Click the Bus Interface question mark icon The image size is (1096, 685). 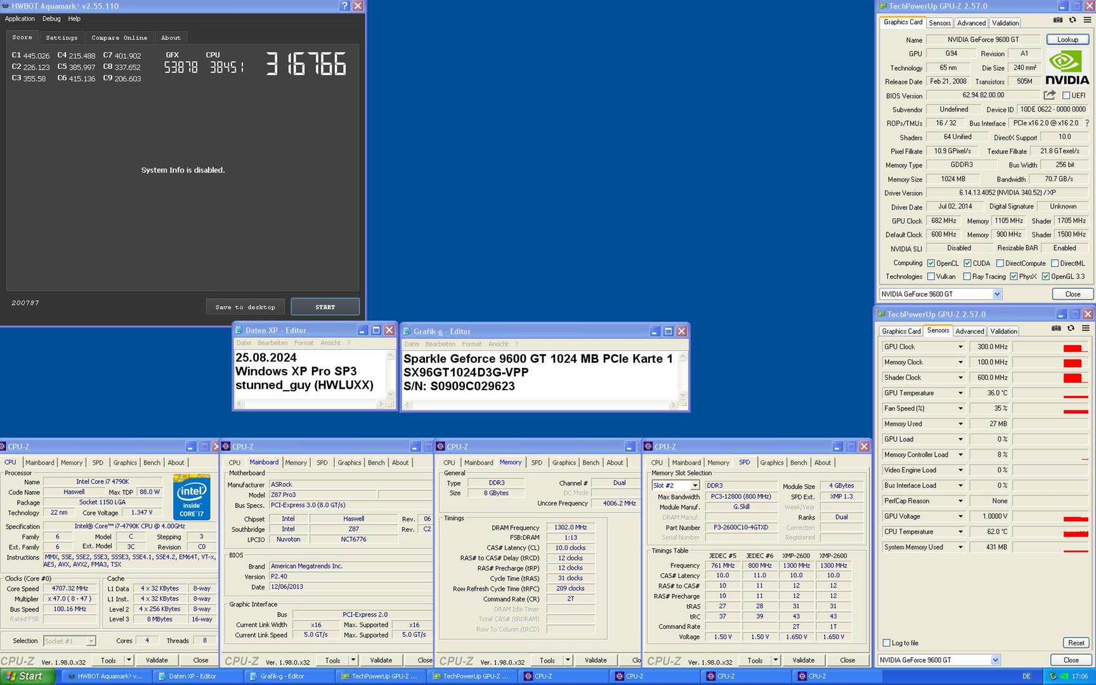[1087, 123]
